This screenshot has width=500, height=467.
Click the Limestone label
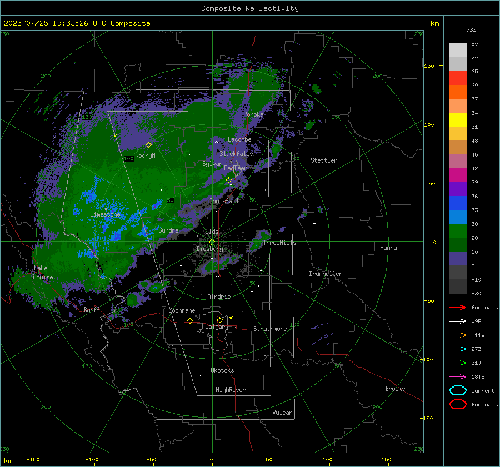coord(105,214)
